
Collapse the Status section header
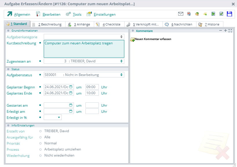[x=8, y=69]
